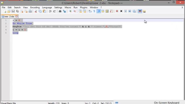Minimize the Notepad++ window
Screen dimensions: 185x104
pyautogui.click(x=169, y=3)
